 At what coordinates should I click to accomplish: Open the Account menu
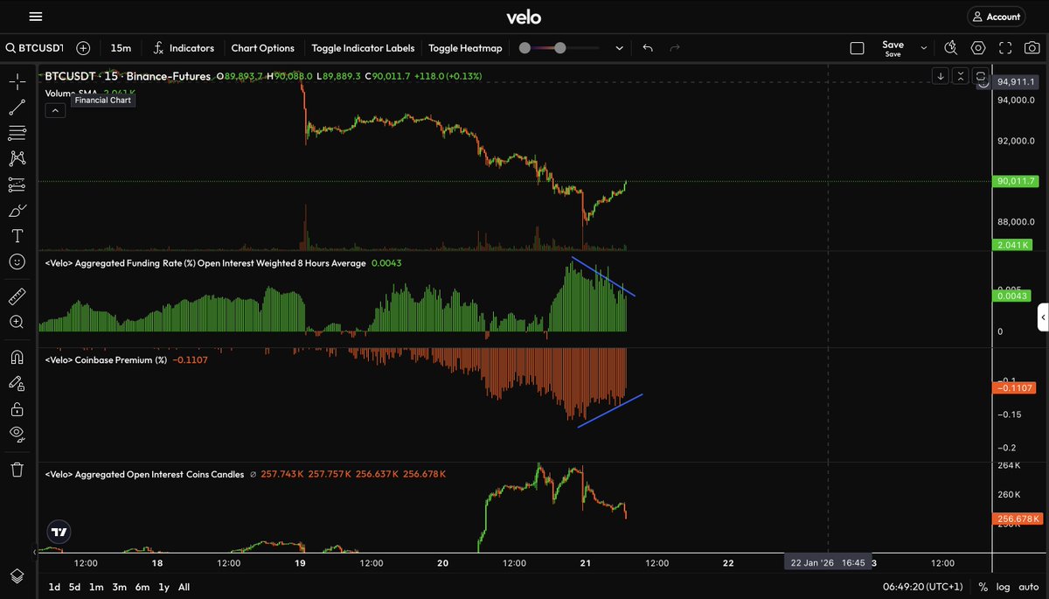click(x=996, y=17)
